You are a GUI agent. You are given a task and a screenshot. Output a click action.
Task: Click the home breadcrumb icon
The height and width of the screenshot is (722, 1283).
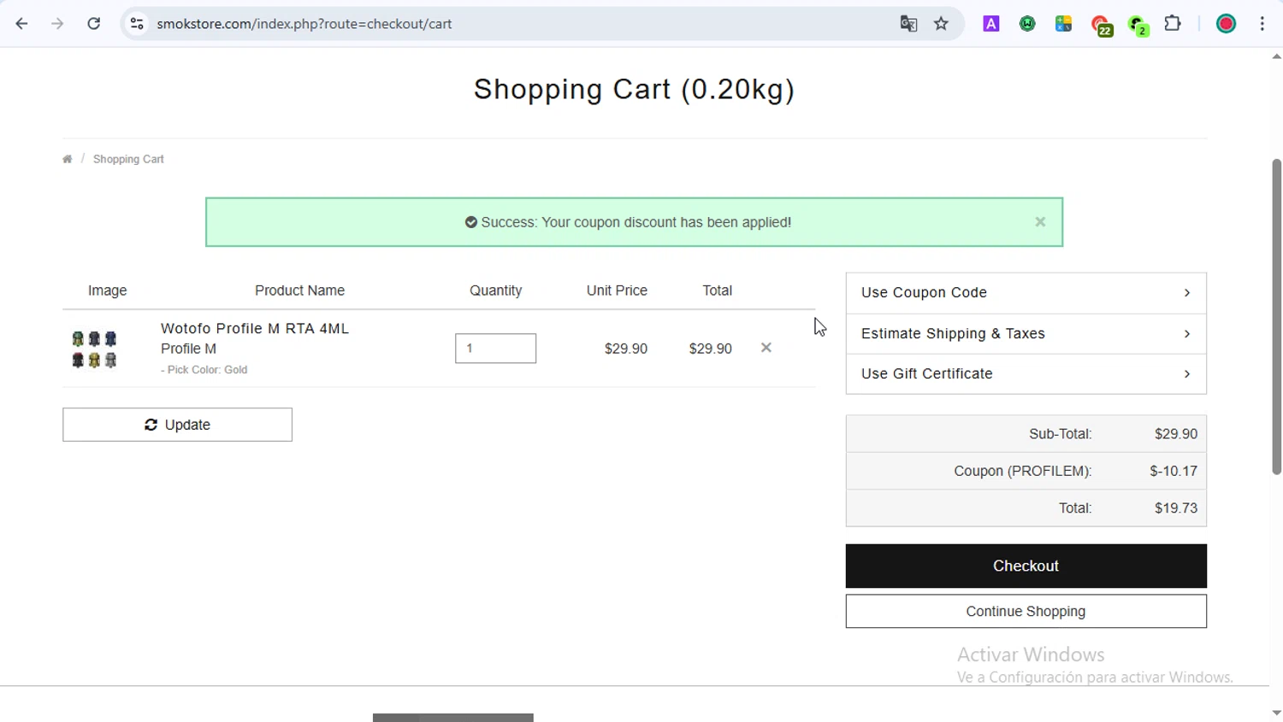[x=68, y=159]
